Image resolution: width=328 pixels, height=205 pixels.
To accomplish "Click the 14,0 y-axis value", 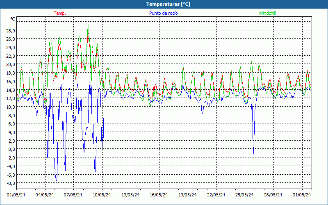I will 11,90.
